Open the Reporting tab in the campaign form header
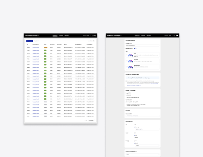Image resolution: width=203 pixels, height=157 pixels. (x=149, y=36)
